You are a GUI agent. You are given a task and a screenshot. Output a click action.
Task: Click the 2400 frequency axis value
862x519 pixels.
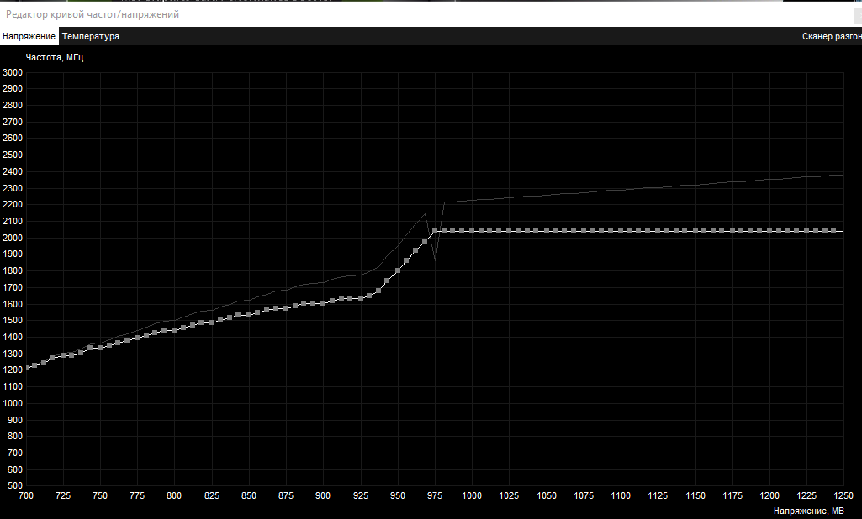pyautogui.click(x=13, y=171)
